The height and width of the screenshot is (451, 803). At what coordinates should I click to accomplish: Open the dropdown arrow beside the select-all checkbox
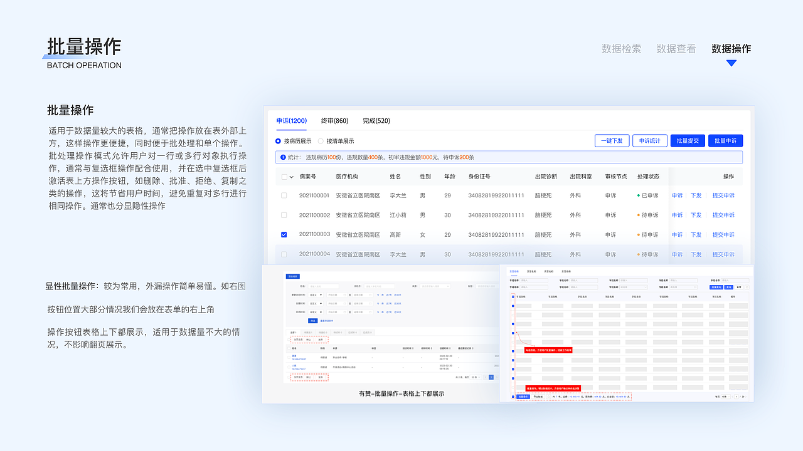click(290, 177)
